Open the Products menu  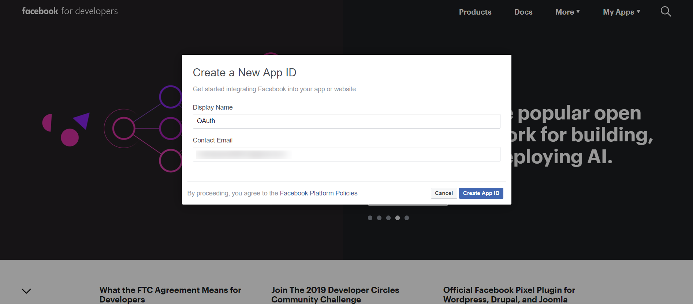point(475,12)
